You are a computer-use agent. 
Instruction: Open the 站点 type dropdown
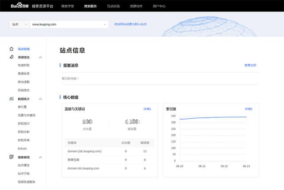(x=19, y=24)
